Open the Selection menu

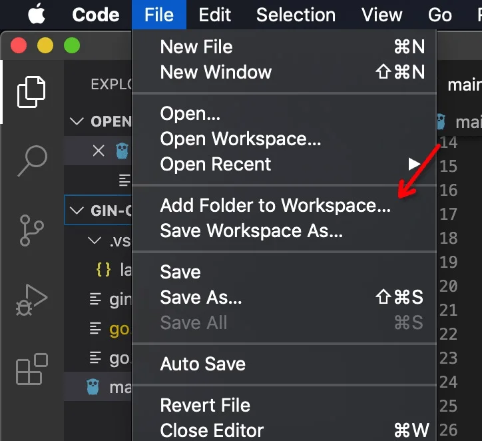pos(296,15)
